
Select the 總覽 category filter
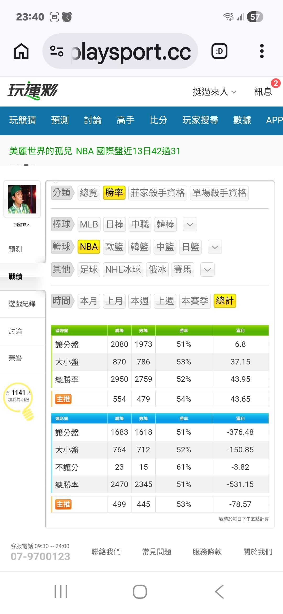click(89, 193)
